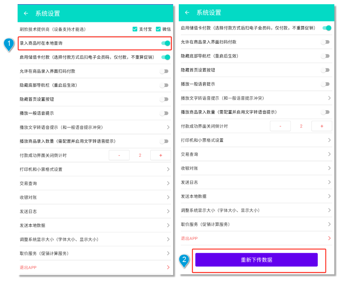Decrease countdown with minus button, right panel
Image resolution: width=341 pixels, height=281 pixels.
click(x=280, y=126)
